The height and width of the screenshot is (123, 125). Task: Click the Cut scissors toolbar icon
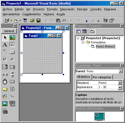pos(46,21)
